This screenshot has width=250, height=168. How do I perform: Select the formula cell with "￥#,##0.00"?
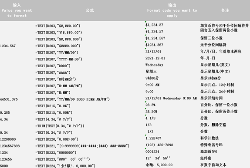pyautogui.click(x=59, y=33)
